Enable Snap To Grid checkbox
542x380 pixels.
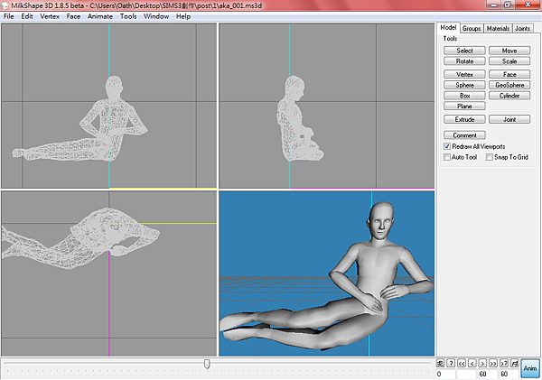coord(489,156)
